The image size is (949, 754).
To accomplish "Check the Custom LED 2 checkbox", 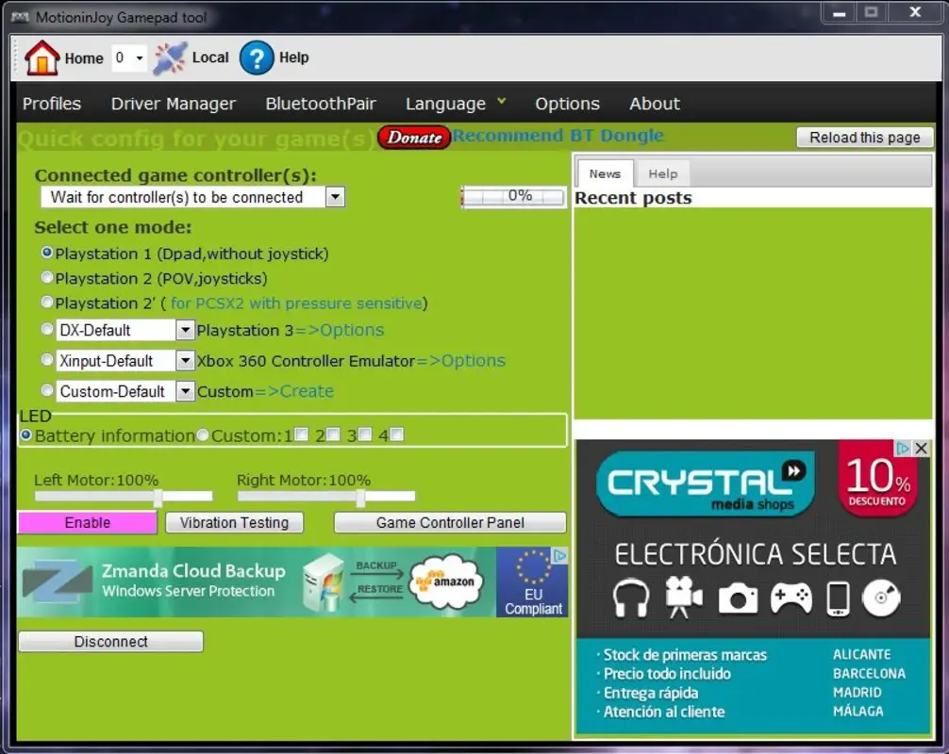I will click(335, 434).
